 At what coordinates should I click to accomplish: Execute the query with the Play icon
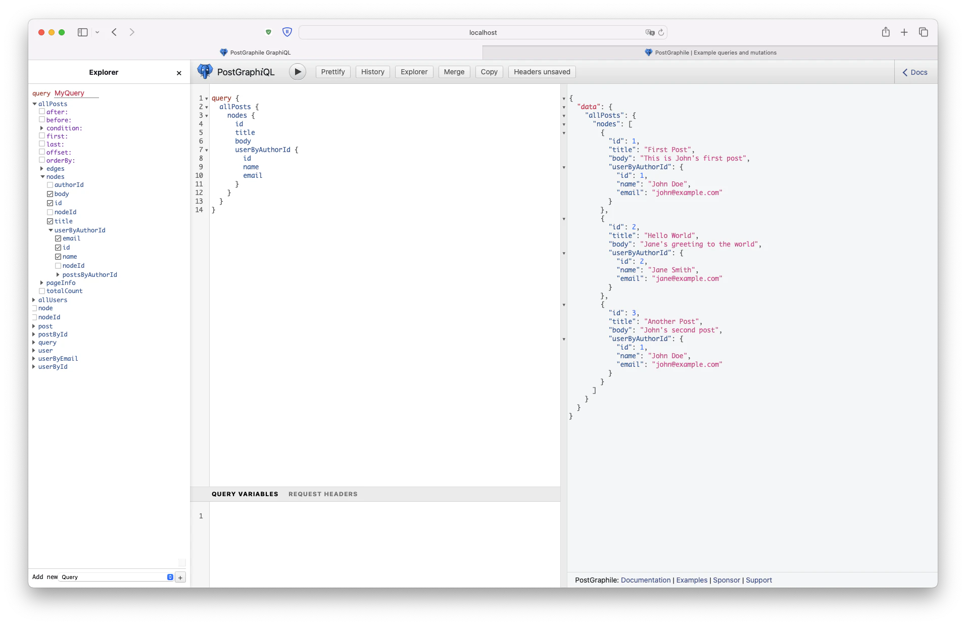298,72
